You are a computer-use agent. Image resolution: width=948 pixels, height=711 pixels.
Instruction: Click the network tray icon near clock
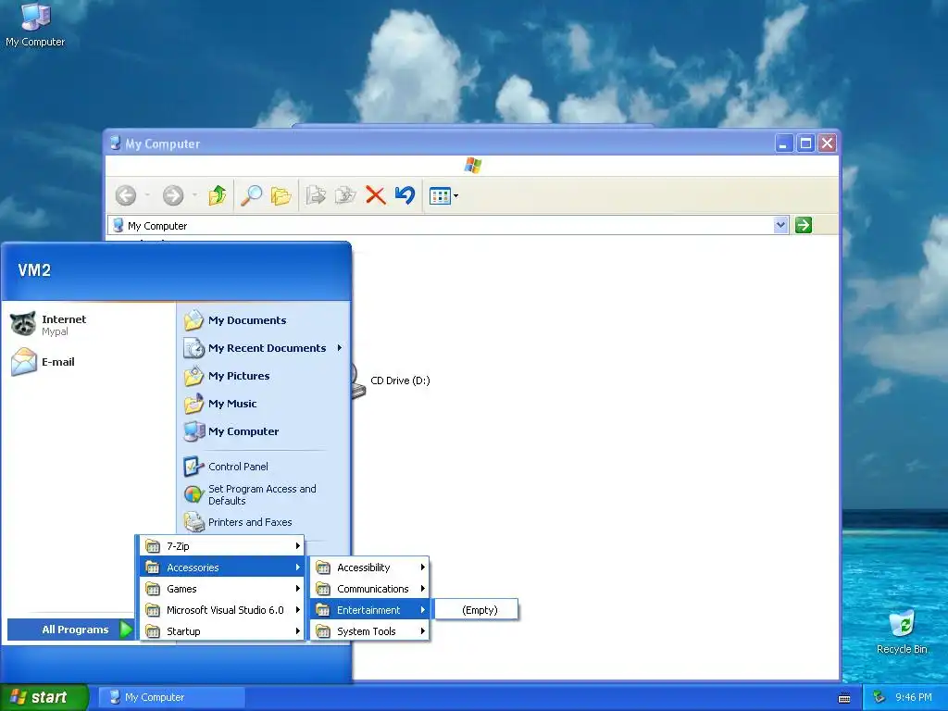click(879, 697)
